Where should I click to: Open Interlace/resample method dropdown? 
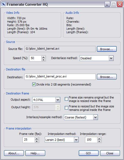pos(95,117)
